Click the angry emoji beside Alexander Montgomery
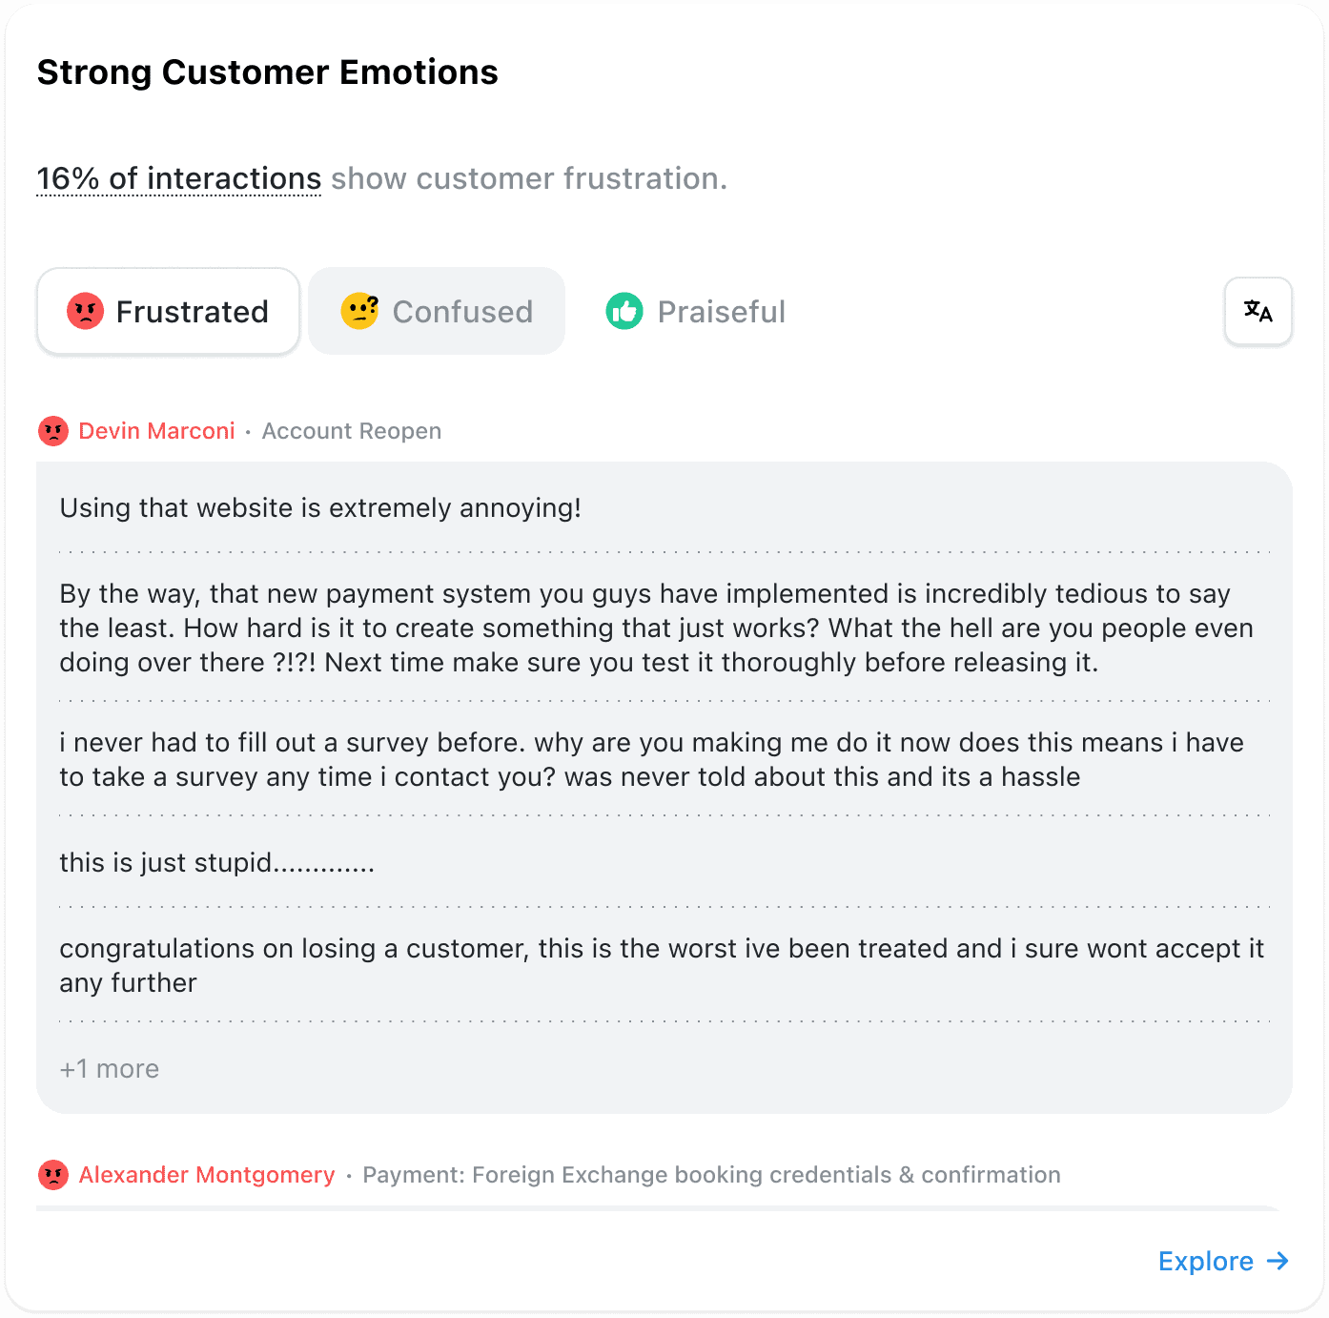The image size is (1329, 1318). point(53,1175)
